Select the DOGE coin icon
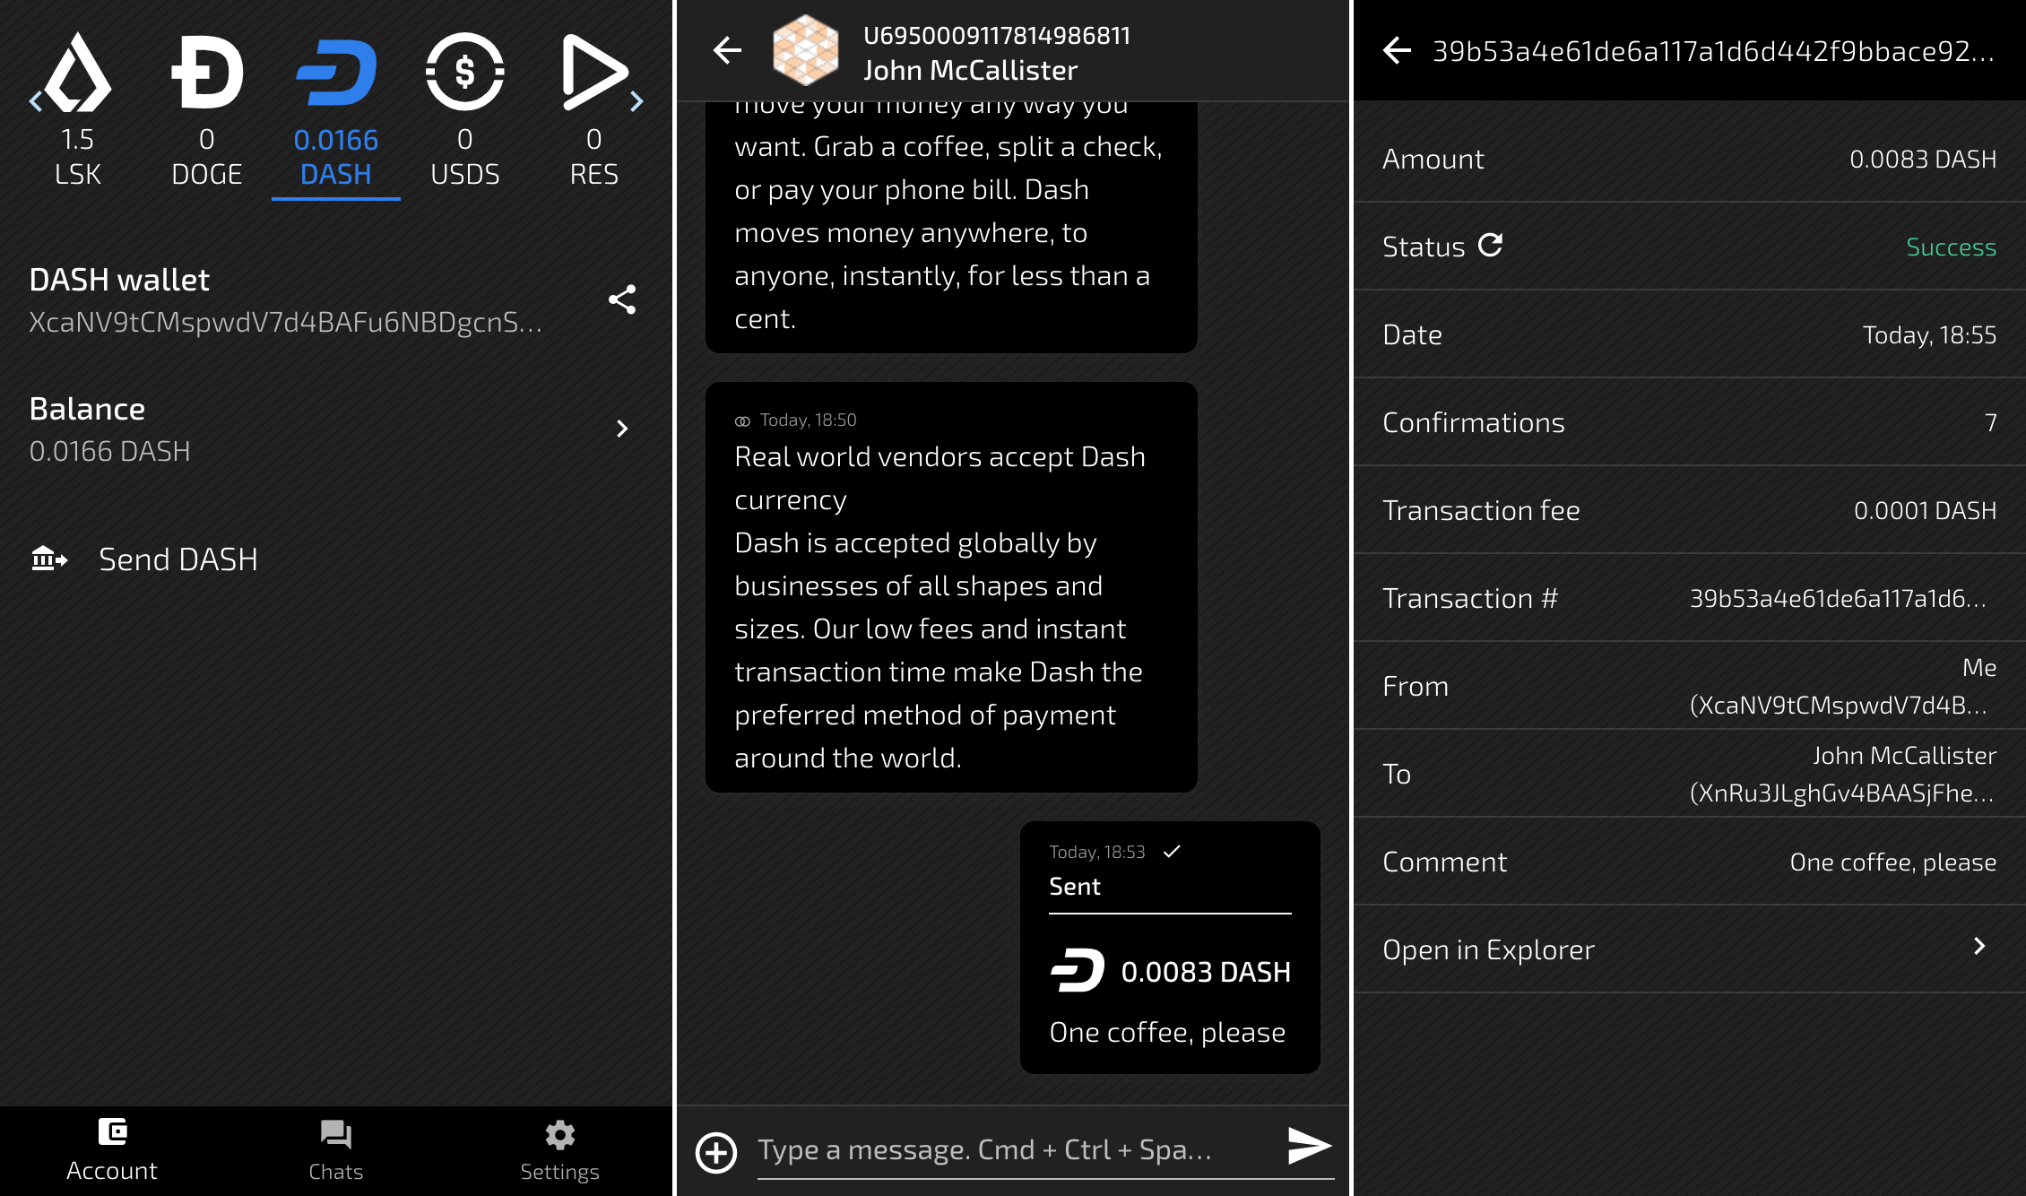This screenshot has width=2026, height=1196. click(x=207, y=72)
